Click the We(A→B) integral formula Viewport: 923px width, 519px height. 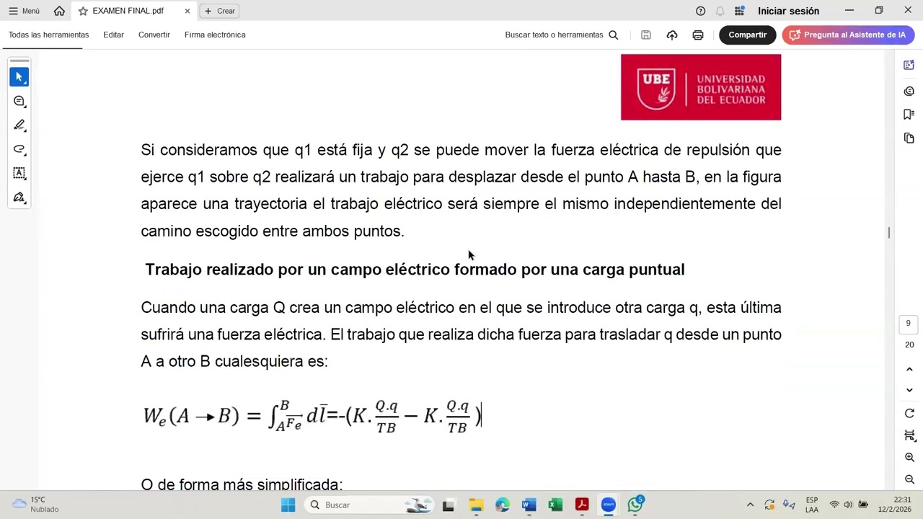pyautogui.click(x=312, y=416)
